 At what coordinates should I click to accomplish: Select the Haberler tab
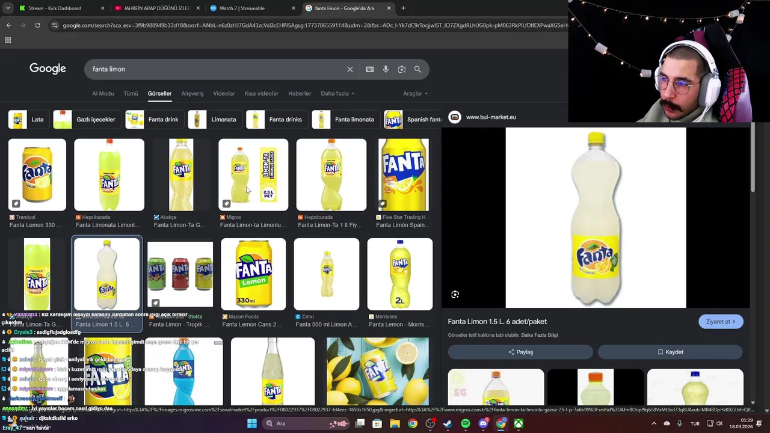300,94
